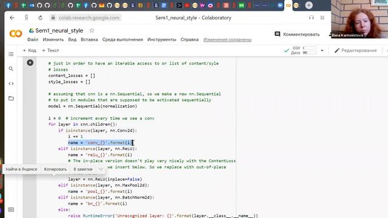
Task: Open the table of contents sidebar icon
Action: pos(11,54)
